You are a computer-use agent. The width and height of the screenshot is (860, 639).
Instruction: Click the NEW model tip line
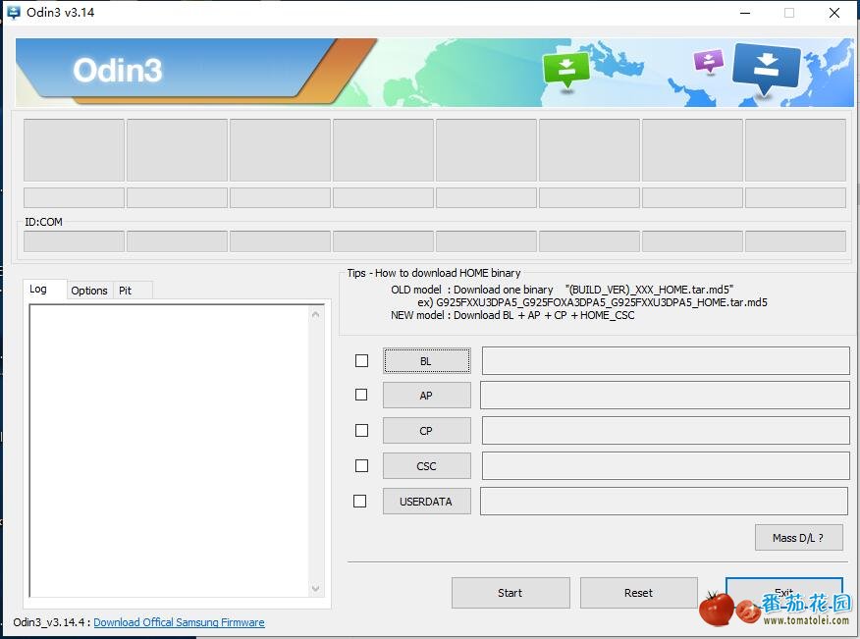[x=512, y=315]
